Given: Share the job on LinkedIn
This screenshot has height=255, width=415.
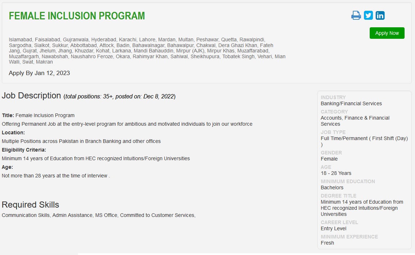Looking at the screenshot, I should point(380,15).
